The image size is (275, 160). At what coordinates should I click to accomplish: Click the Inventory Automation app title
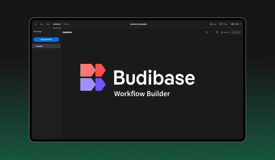(138, 24)
